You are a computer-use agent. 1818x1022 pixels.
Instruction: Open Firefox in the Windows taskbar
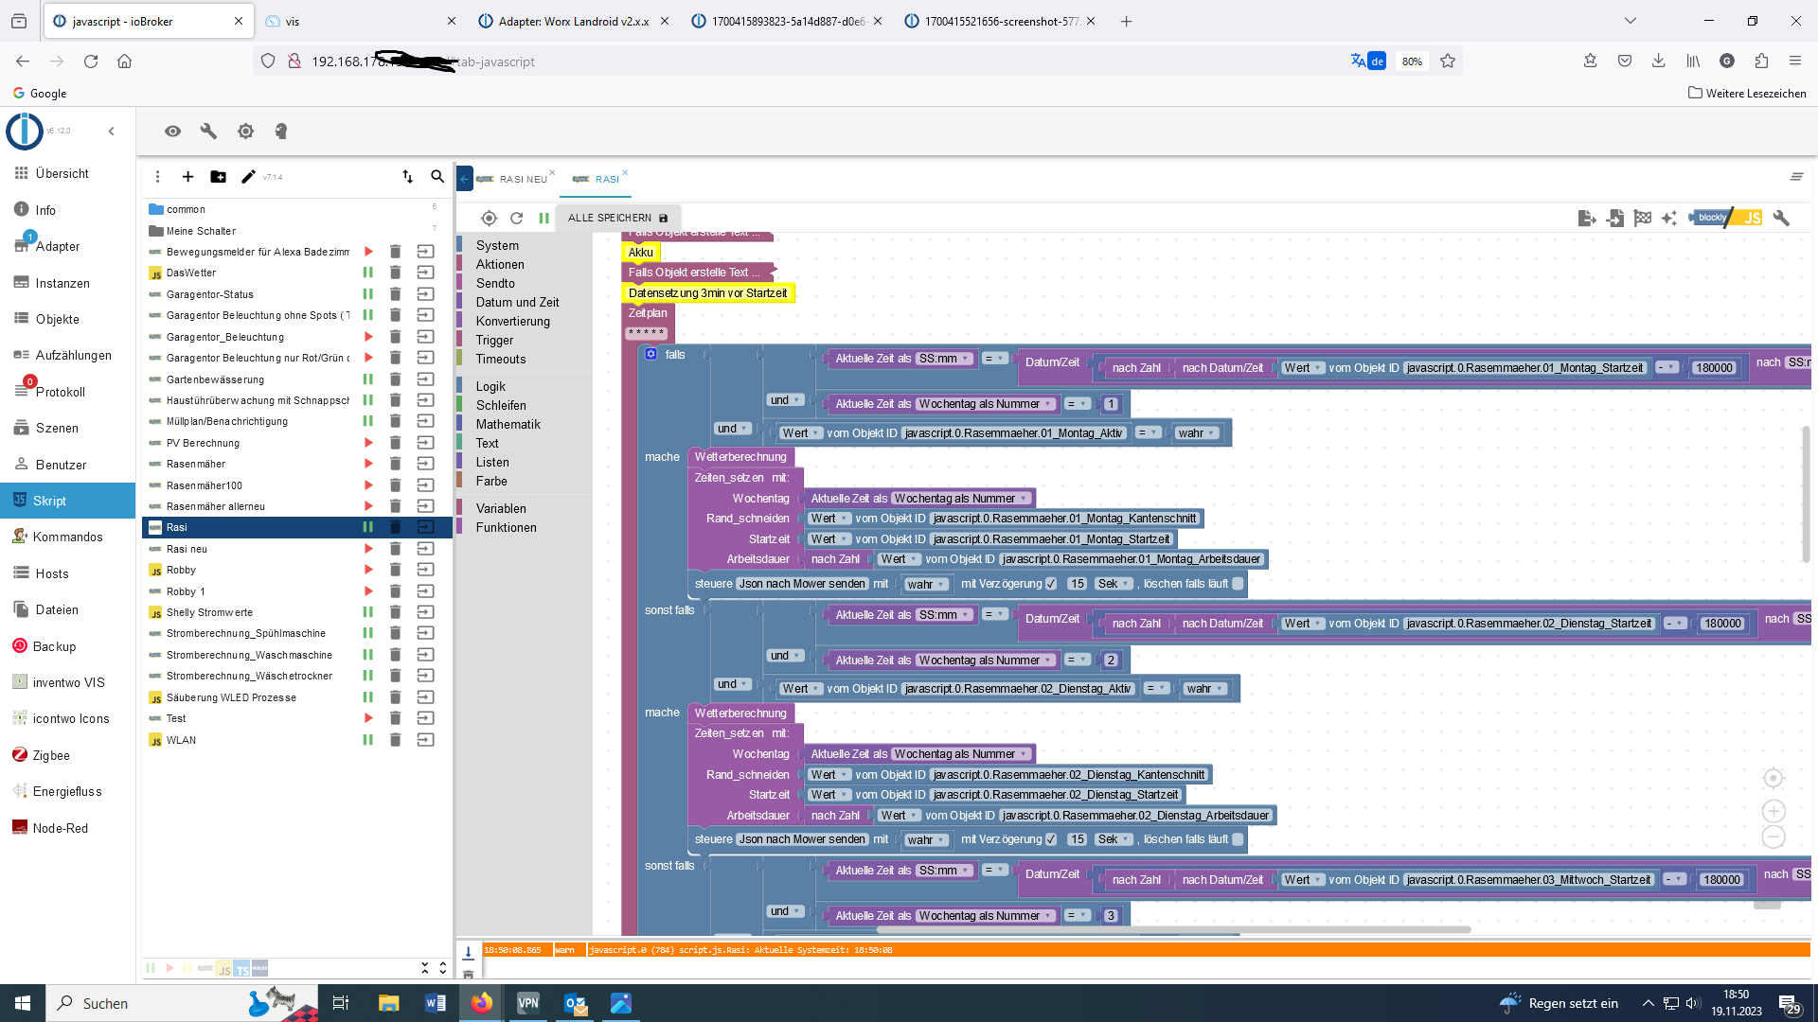(481, 1003)
